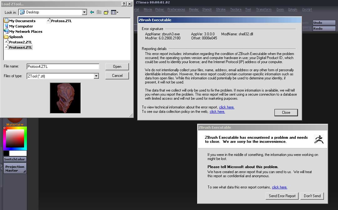This screenshot has height=210, width=338.
Task: Open Projection Master
Action: 15,168
